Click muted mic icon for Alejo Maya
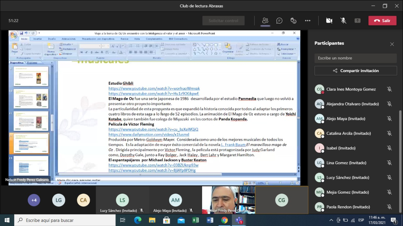The width and height of the screenshot is (403, 226). (389, 119)
